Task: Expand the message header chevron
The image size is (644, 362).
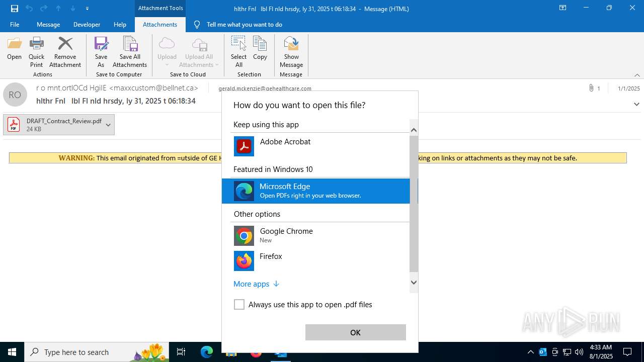Action: pyautogui.click(x=636, y=104)
